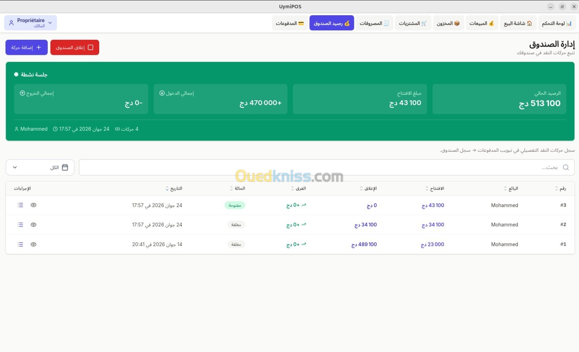This screenshot has width=579, height=352.
Task: Sort by the الافتتاح opening column
Action: coord(435,188)
